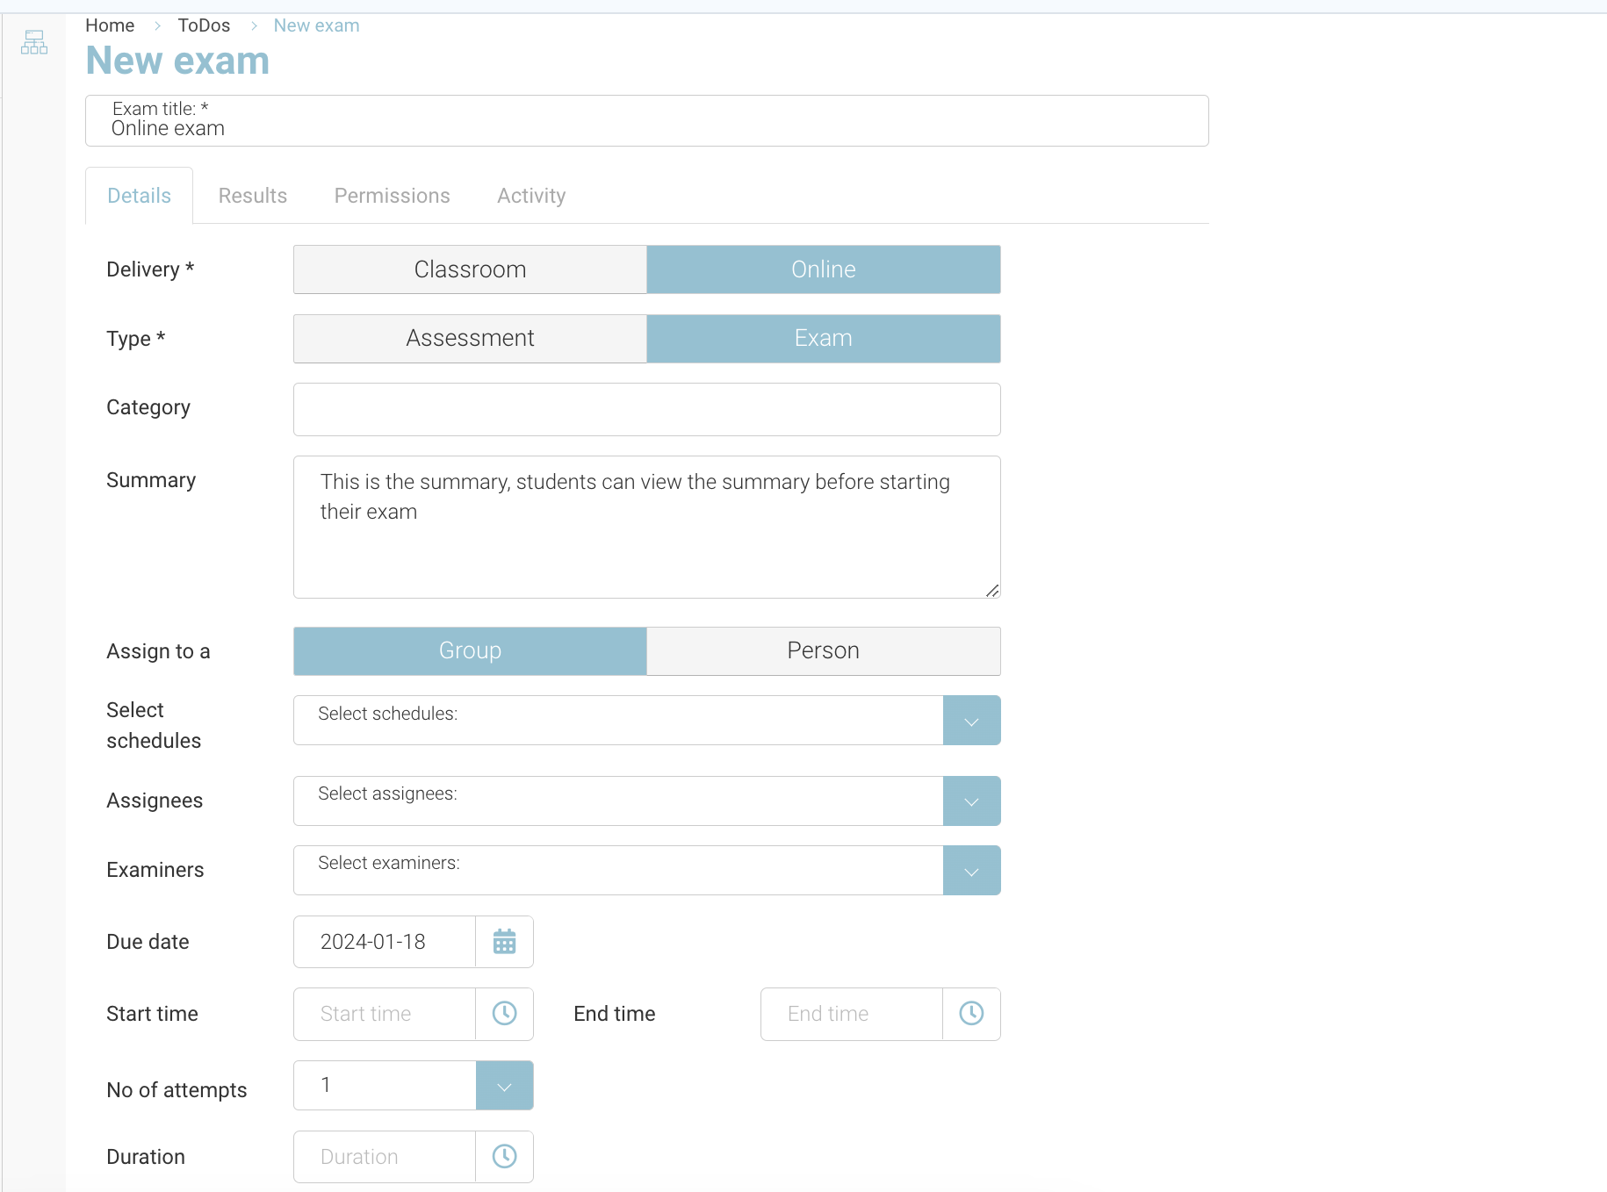The width and height of the screenshot is (1607, 1192).
Task: Choose Exam as the type
Action: click(x=823, y=339)
